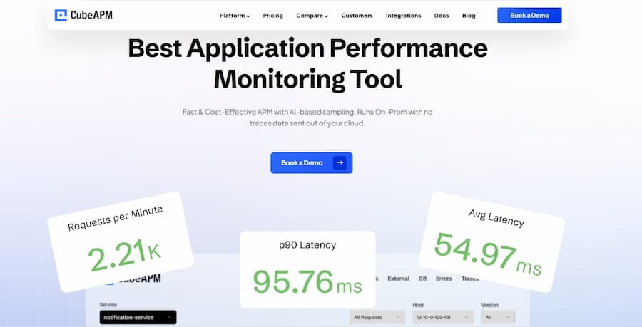Visit the Blog

click(469, 16)
